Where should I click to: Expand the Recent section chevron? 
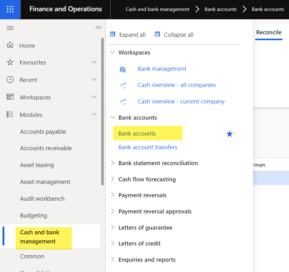click(x=94, y=79)
